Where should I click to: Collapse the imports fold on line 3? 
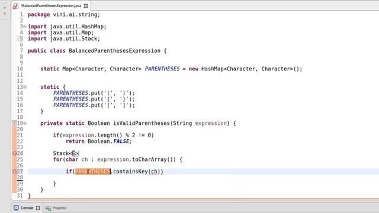[25, 27]
